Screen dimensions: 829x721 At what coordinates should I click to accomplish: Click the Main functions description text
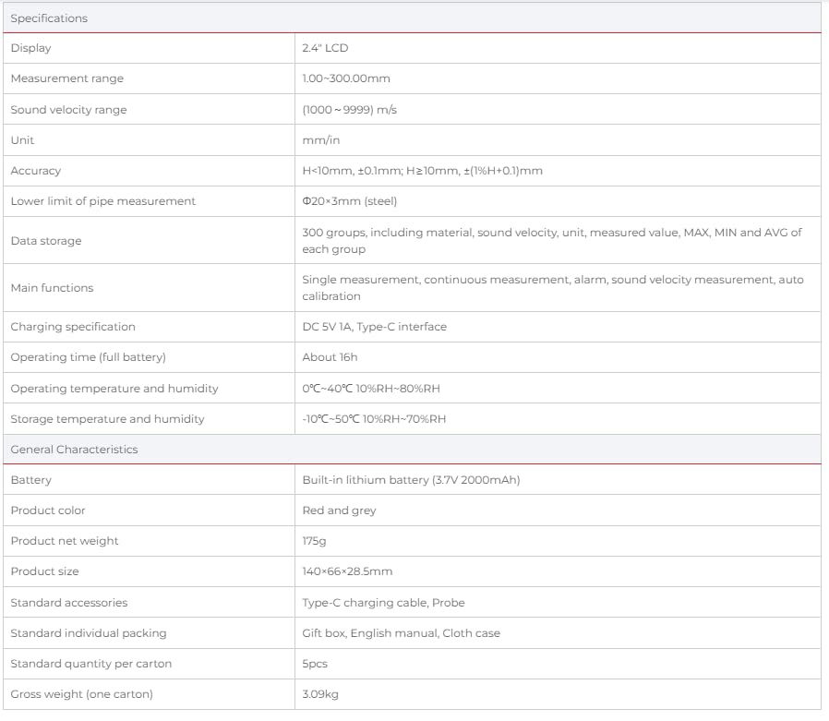(552, 287)
